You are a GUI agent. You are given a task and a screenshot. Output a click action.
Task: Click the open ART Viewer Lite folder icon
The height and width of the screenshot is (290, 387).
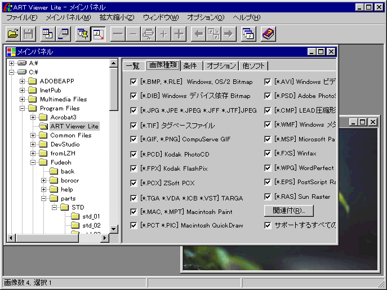(x=43, y=126)
